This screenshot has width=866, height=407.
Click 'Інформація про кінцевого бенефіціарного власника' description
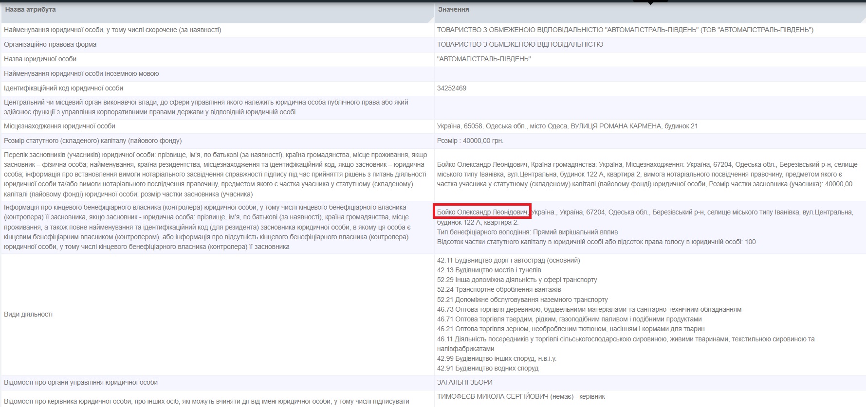click(207, 227)
